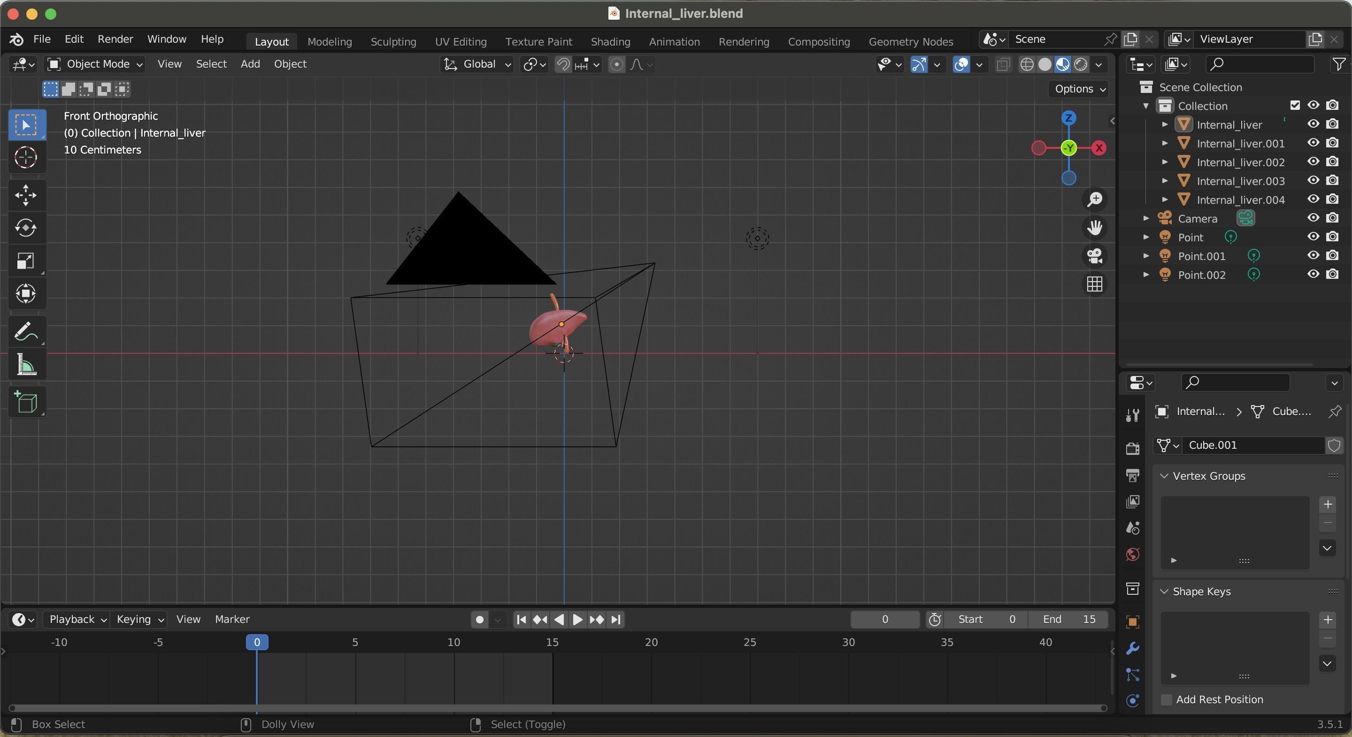Screen dimensions: 1352x737
Task: Switch to orthographic grid view toggle
Action: tap(1094, 284)
